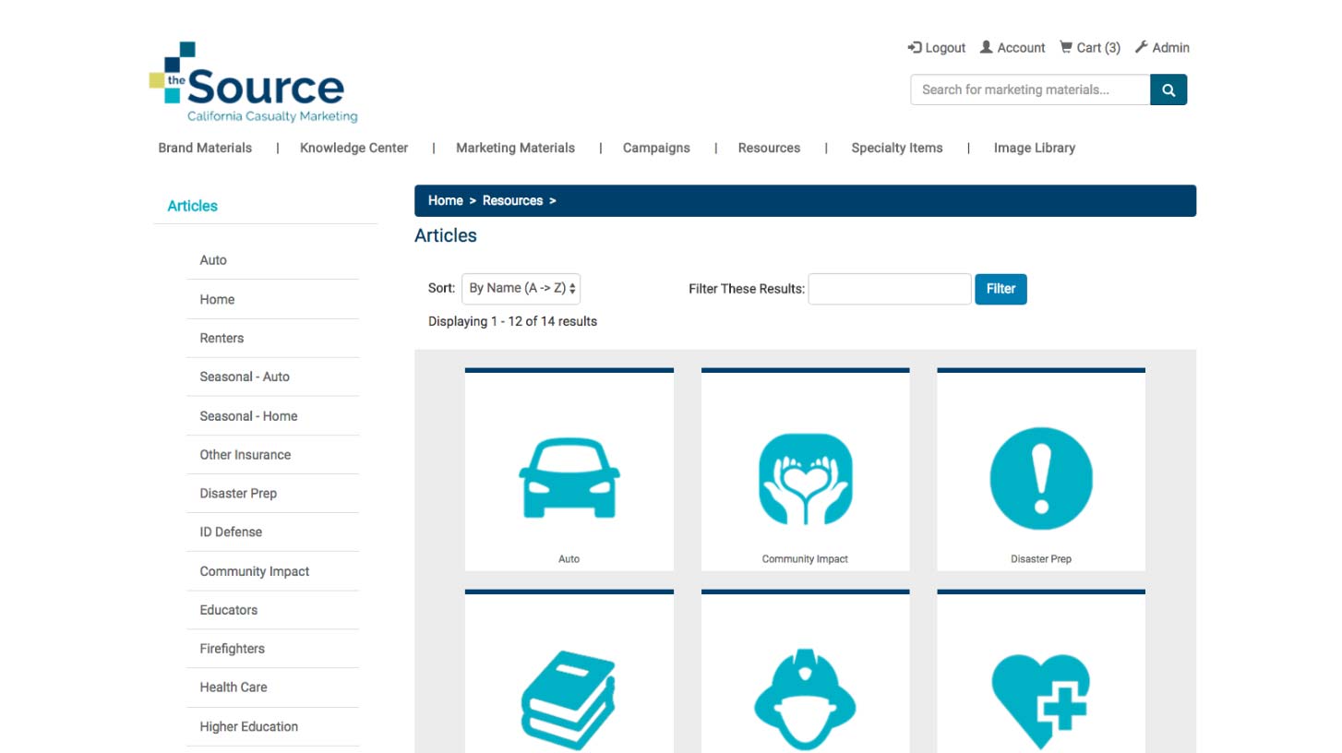Select Home in the sidebar list
The height and width of the screenshot is (753, 1342).
(x=217, y=299)
